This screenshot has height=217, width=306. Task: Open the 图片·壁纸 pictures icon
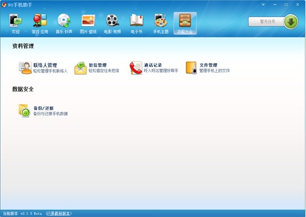click(88, 20)
